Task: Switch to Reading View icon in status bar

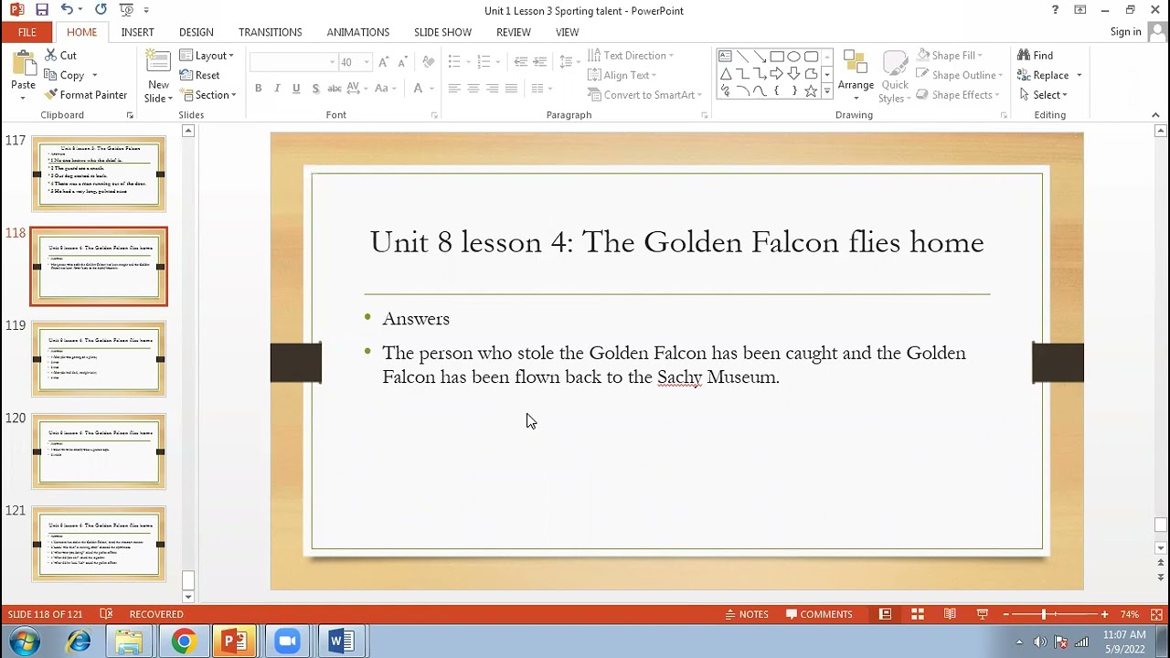Action: click(x=950, y=614)
